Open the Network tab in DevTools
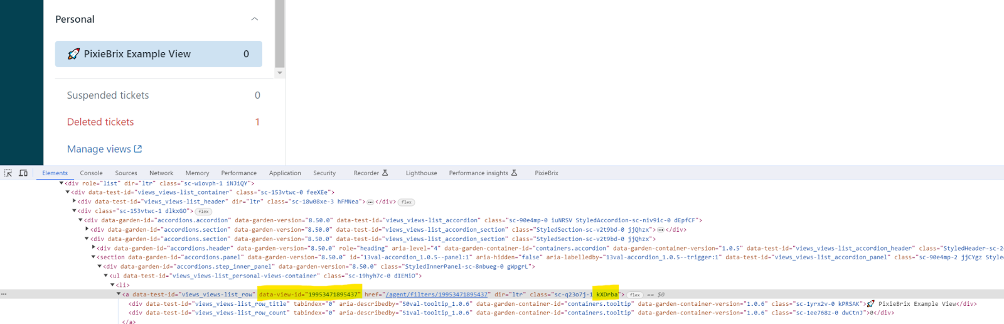The width and height of the screenshot is (1004, 324). (x=161, y=173)
